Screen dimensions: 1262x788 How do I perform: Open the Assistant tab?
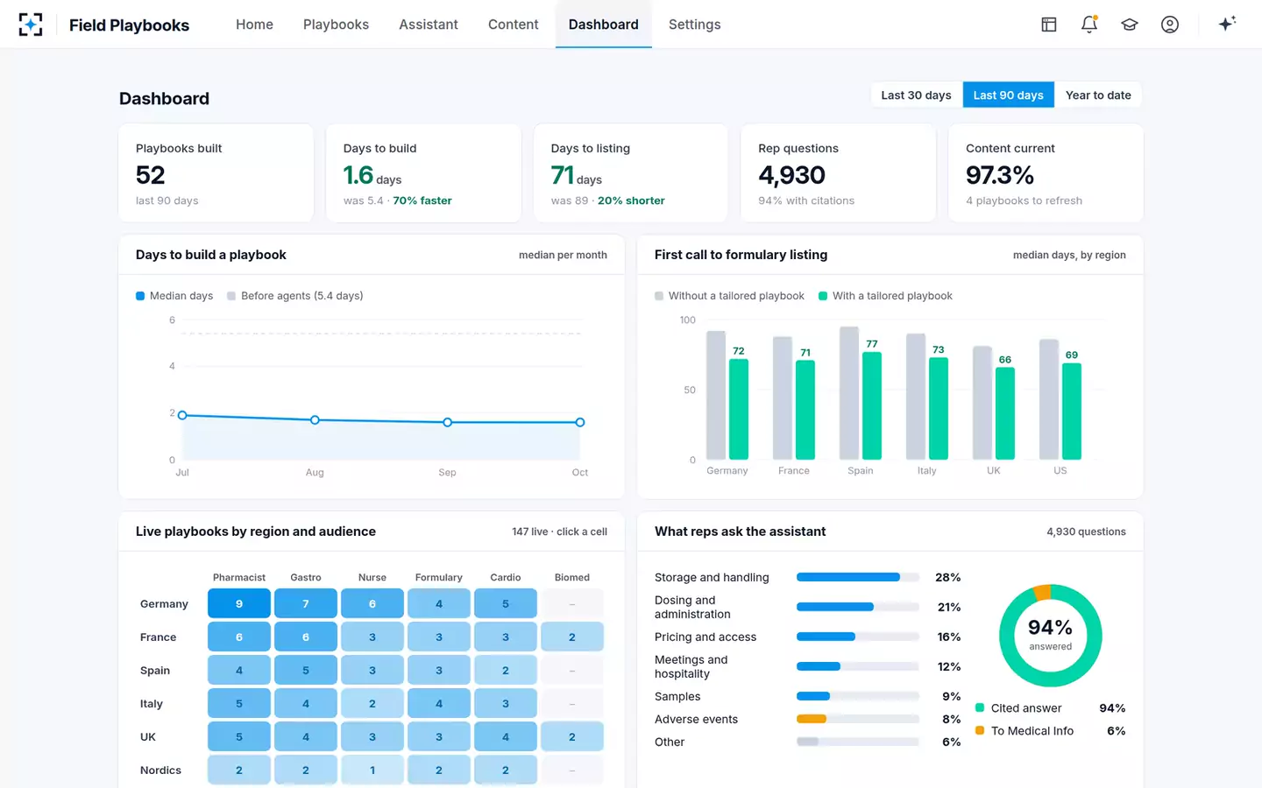tap(429, 25)
